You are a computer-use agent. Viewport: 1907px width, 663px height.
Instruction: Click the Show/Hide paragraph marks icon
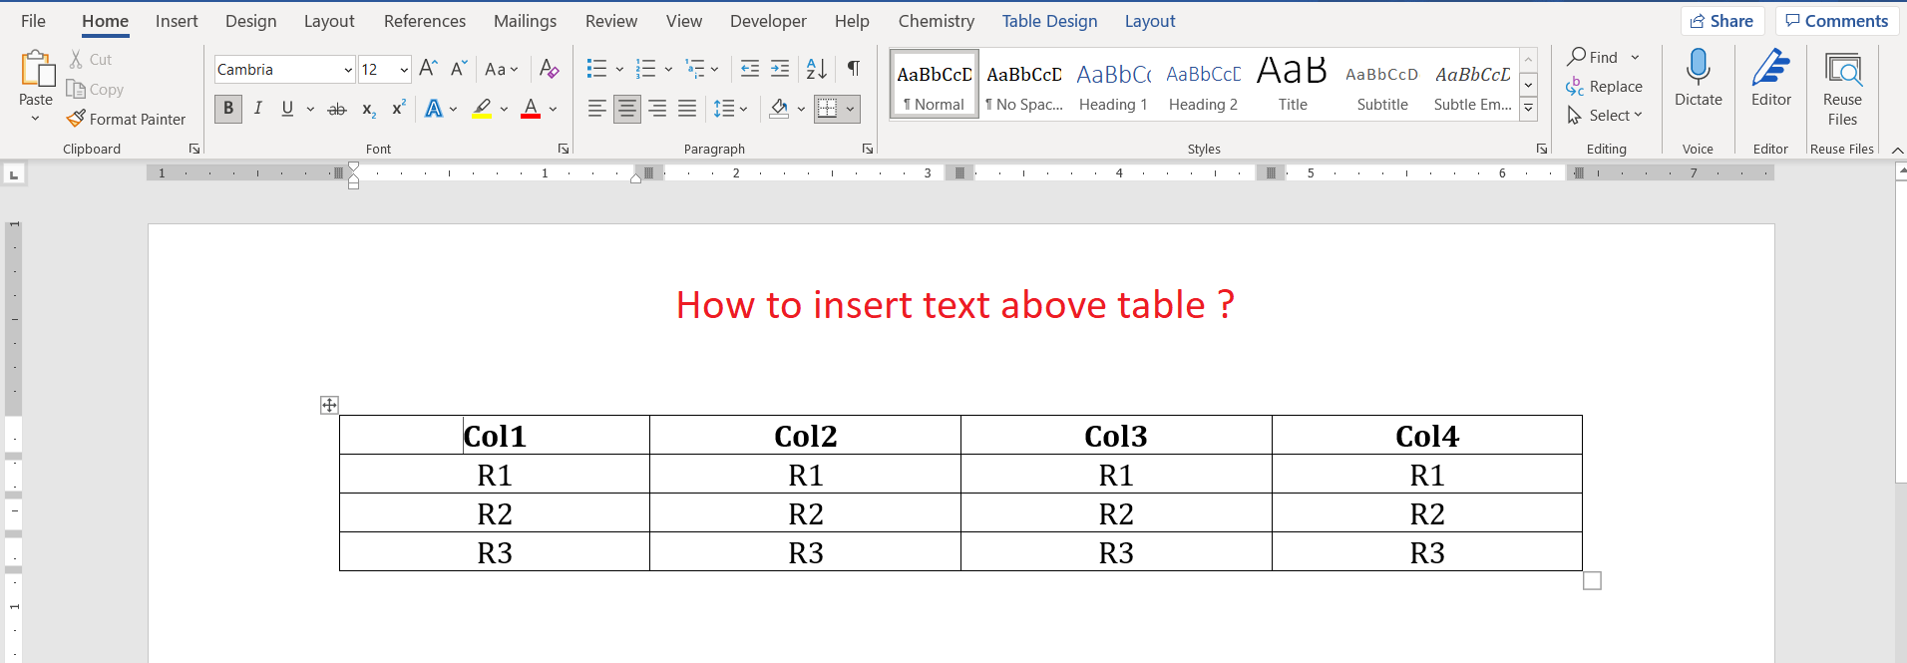[854, 69]
